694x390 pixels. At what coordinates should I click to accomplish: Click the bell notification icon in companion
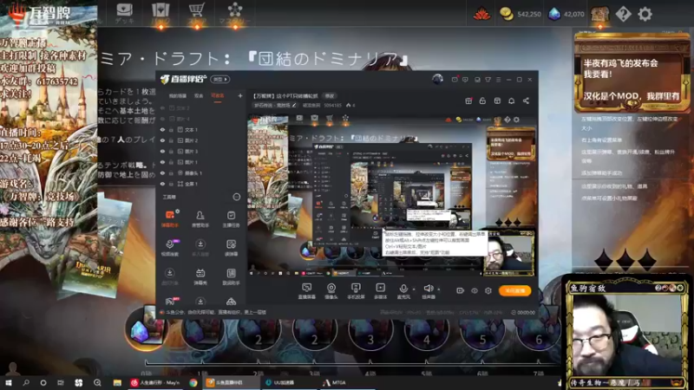click(x=511, y=101)
